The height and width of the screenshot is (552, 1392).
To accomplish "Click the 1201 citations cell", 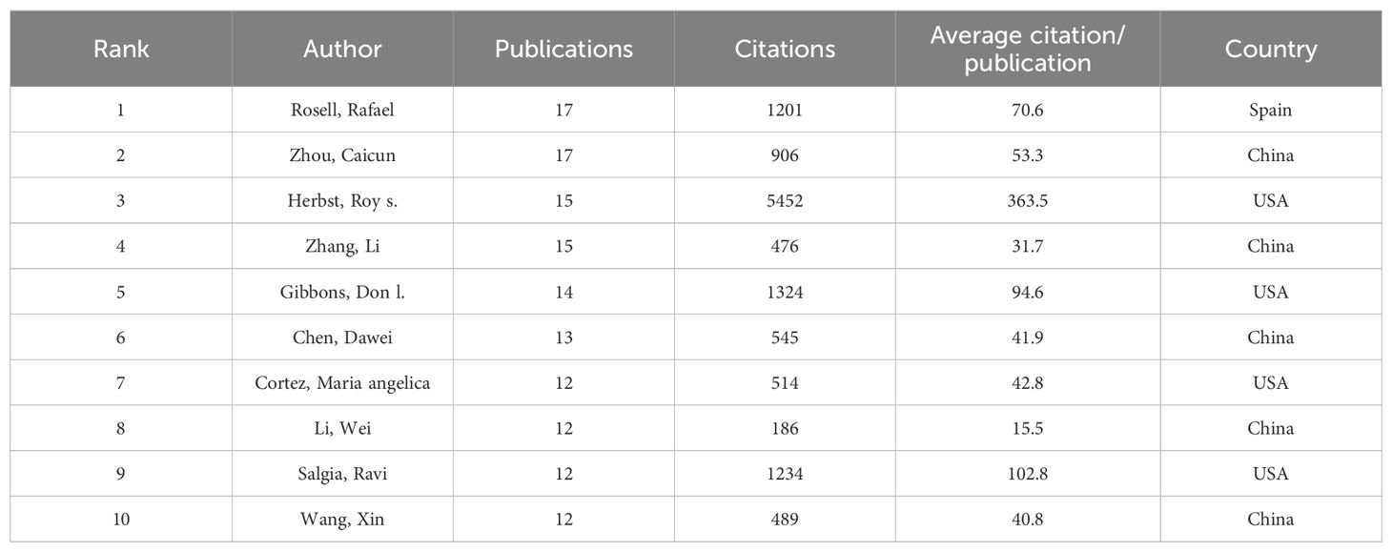I will pos(785,110).
